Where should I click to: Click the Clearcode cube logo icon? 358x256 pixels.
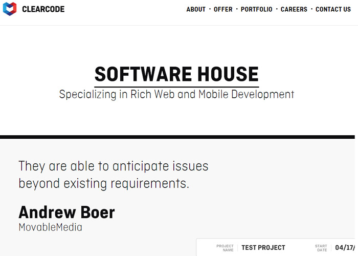click(x=10, y=9)
